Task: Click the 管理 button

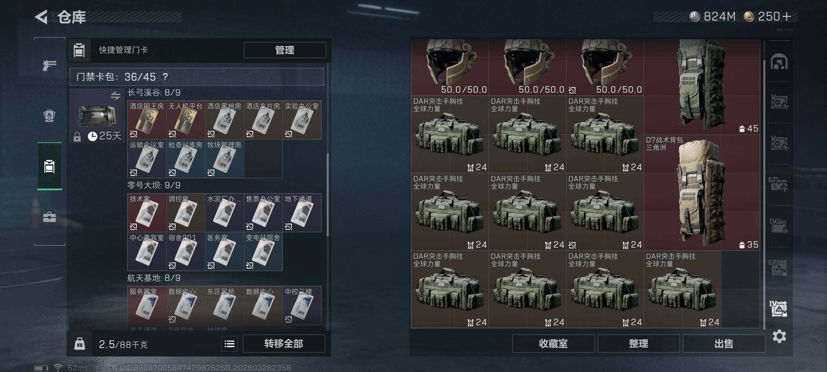Action: click(x=285, y=50)
